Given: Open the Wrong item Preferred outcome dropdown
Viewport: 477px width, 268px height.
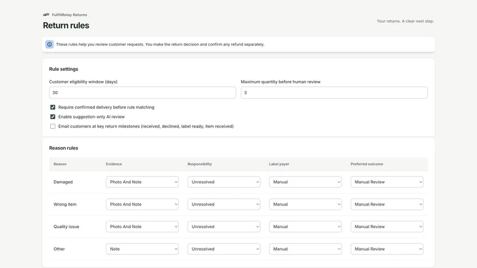Looking at the screenshot, I should pyautogui.click(x=386, y=204).
